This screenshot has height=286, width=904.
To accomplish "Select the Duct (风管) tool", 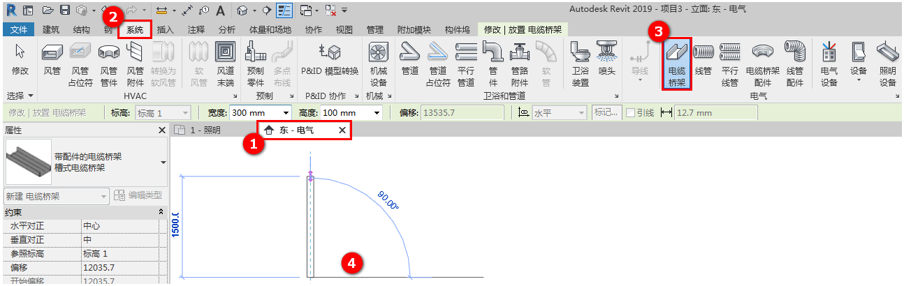I will [x=52, y=59].
